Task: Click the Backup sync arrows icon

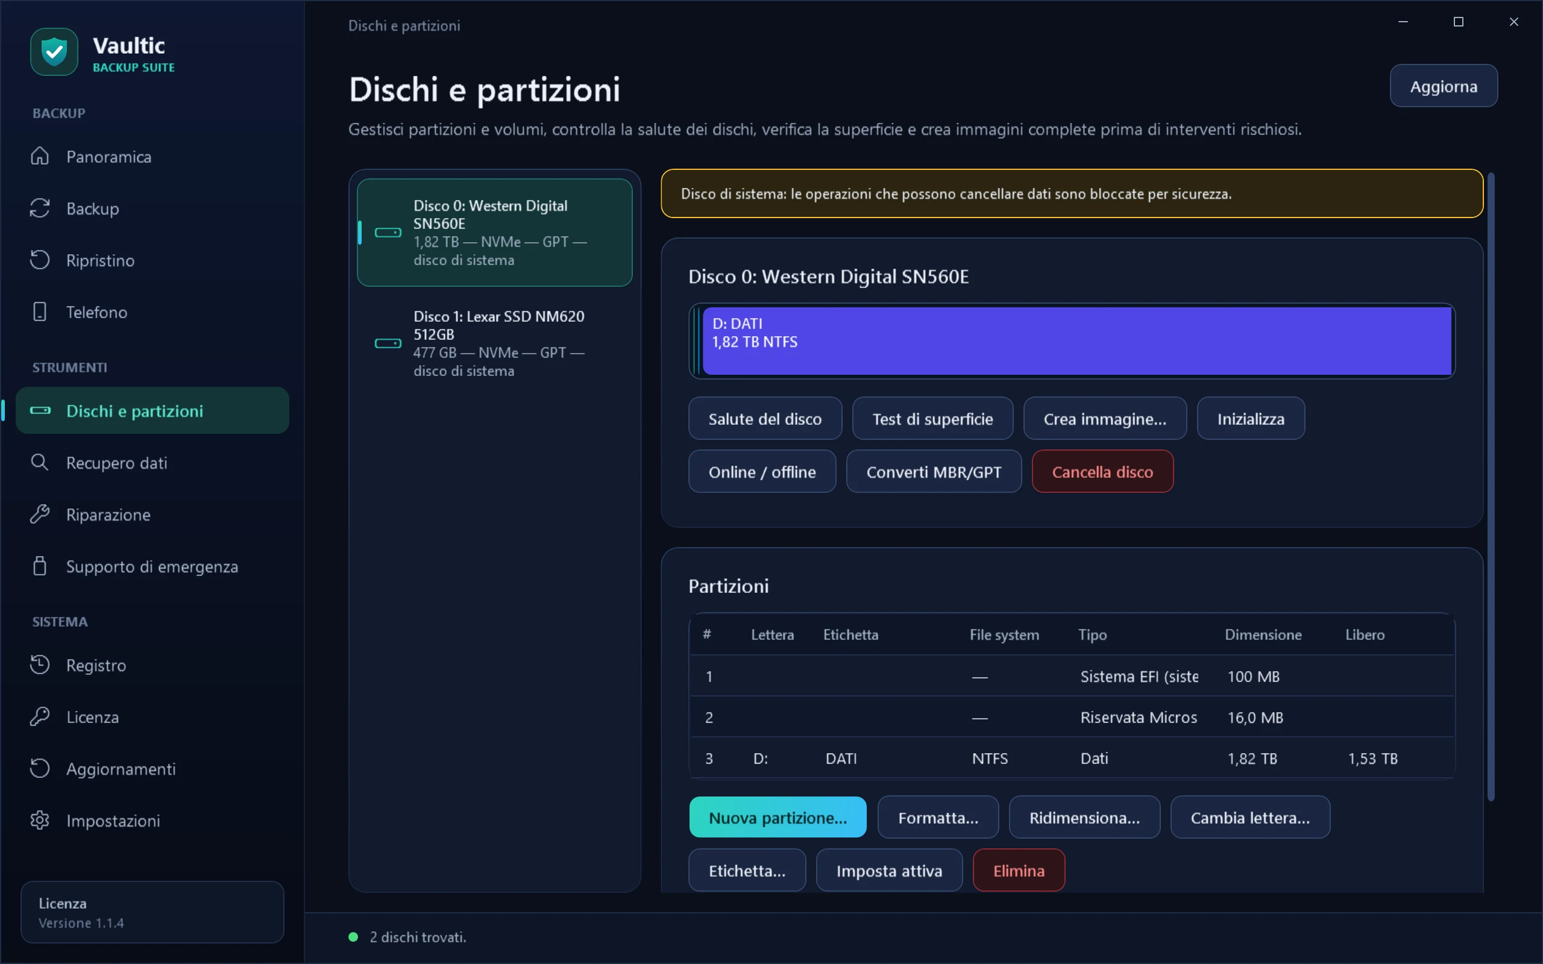Action: coord(40,208)
